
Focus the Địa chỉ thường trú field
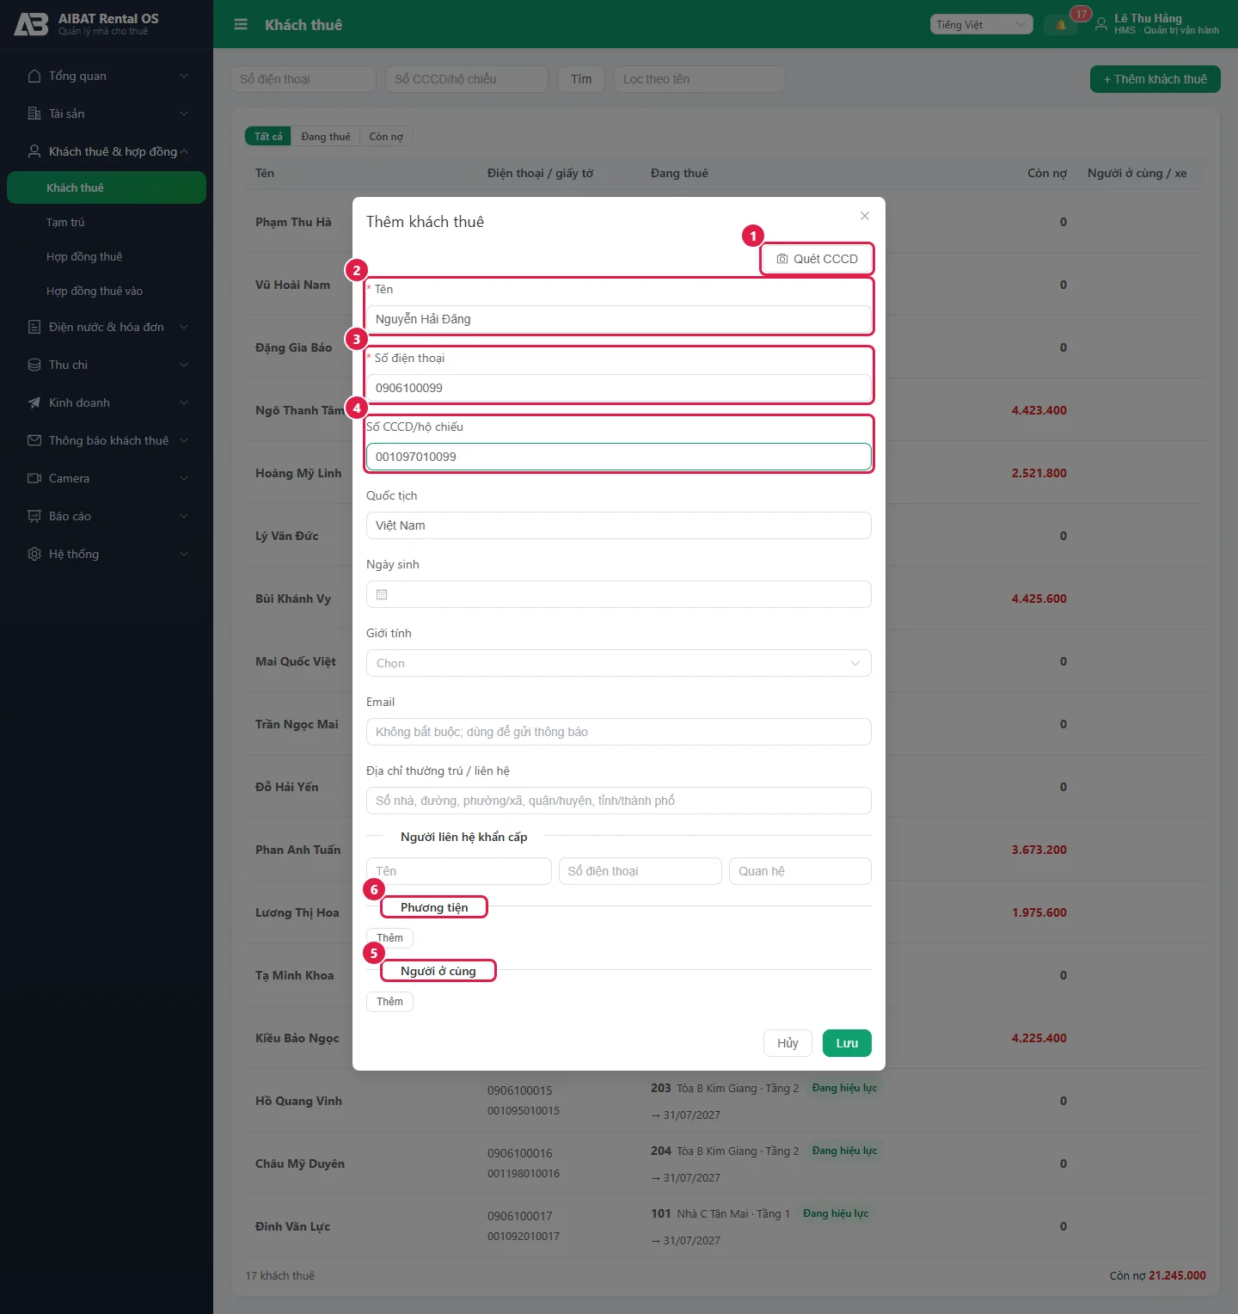[619, 801]
